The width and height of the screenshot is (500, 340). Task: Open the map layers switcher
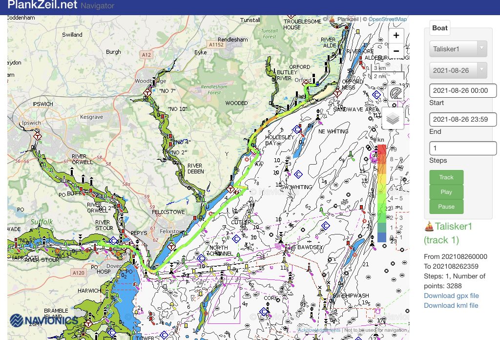click(x=393, y=118)
